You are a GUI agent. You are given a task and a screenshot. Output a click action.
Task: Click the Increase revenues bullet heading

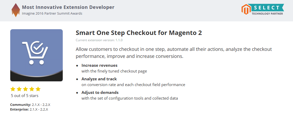pyautogui.click(x=99, y=65)
